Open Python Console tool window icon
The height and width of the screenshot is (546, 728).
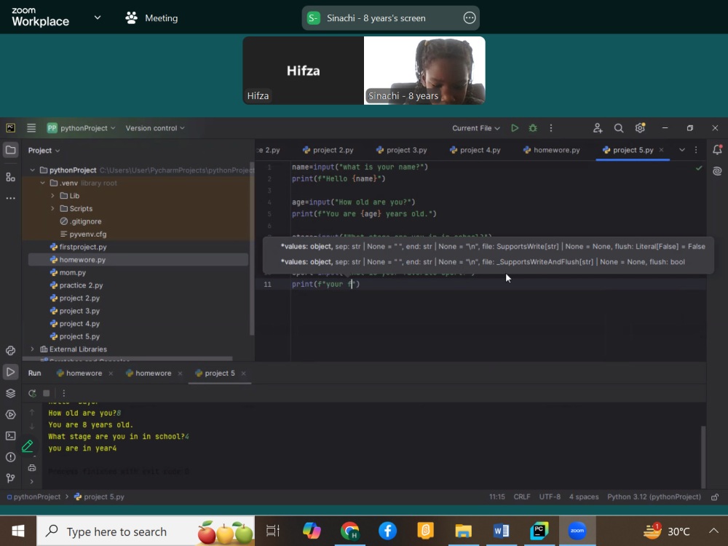pos(10,351)
